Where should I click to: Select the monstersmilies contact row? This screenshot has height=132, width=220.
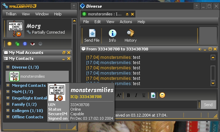coord(37,76)
